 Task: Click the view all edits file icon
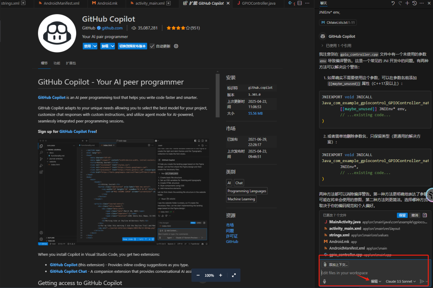(425, 215)
